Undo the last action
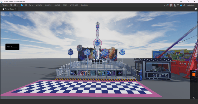The image size is (198, 104). (30, 5)
